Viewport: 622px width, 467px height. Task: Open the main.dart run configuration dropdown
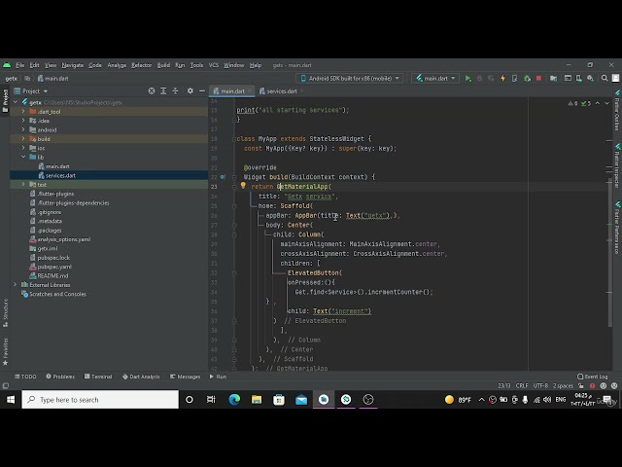pos(435,78)
